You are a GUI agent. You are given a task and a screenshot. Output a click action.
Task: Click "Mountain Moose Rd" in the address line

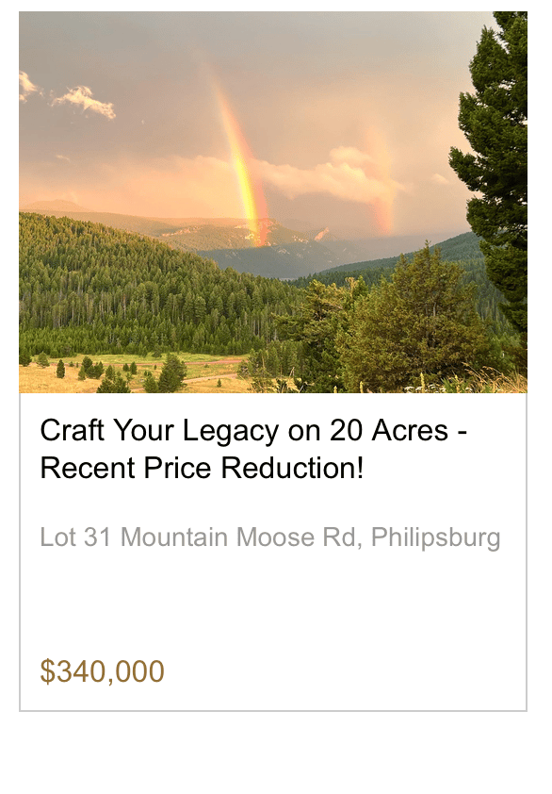[x=238, y=537]
